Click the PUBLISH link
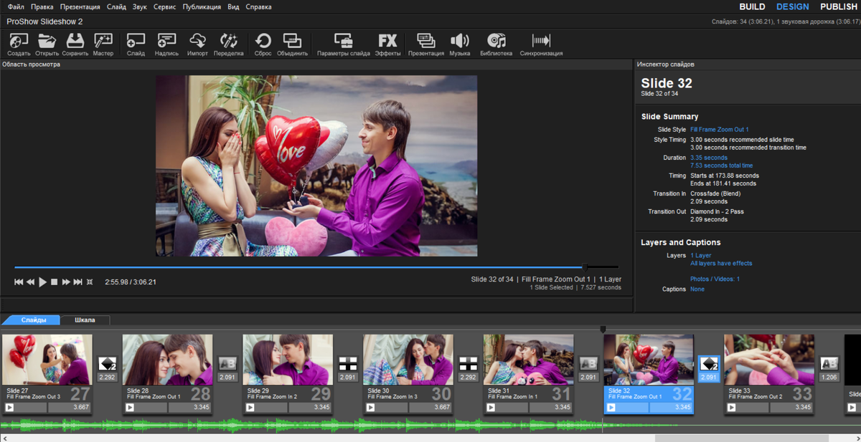 pos(837,6)
